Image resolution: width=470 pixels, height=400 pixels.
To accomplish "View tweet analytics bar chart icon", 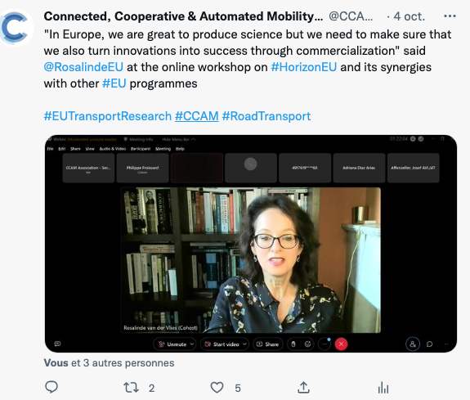I will pos(383,388).
